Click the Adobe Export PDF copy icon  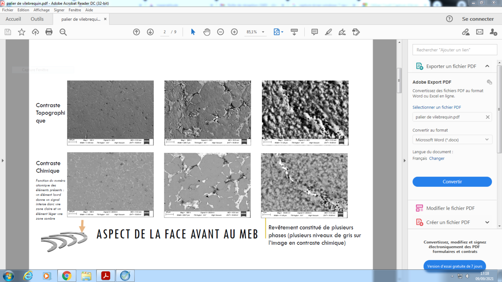point(489,82)
